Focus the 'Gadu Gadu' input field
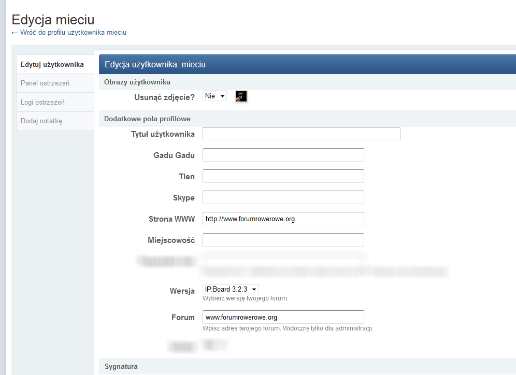 coord(282,154)
